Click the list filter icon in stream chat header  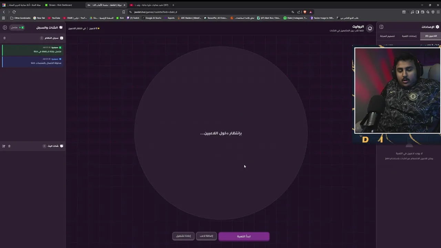coord(4,146)
